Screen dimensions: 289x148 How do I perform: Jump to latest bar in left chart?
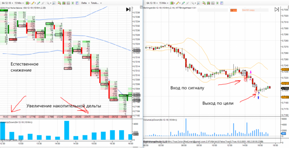coord(128,9)
